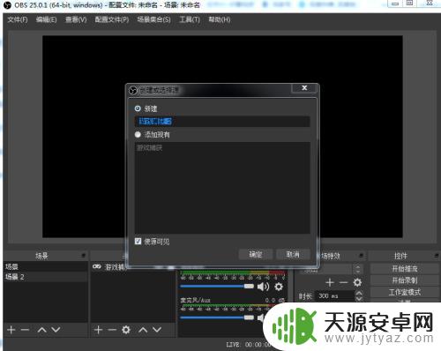Add a scene transition with plus icon
The width and height of the screenshot is (441, 351).
pos(330,282)
